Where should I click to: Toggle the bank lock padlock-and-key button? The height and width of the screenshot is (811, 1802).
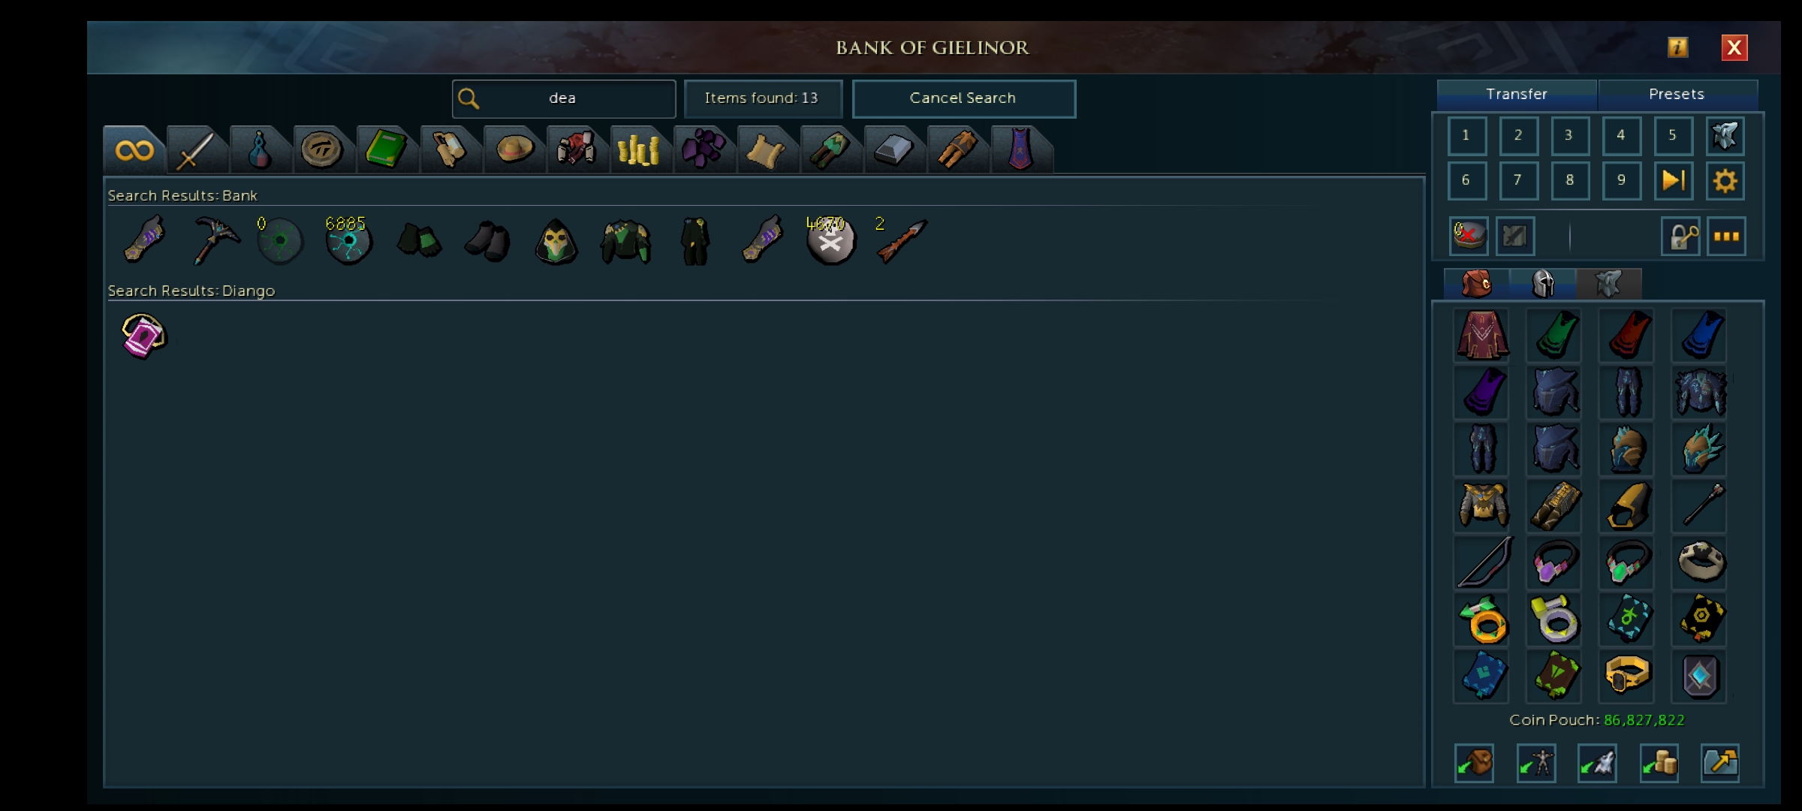tap(1680, 237)
